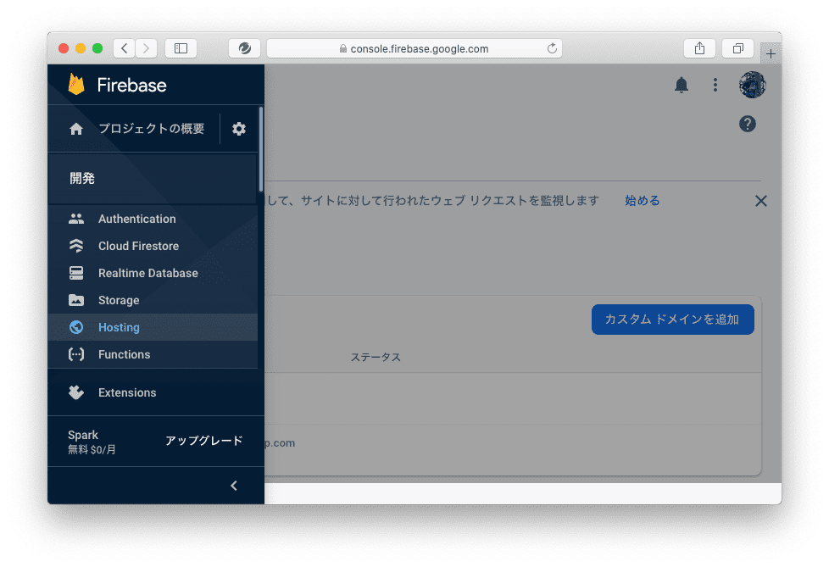The image size is (829, 567).
Task: Open the three-dot overflow menu
Action: coord(715,85)
